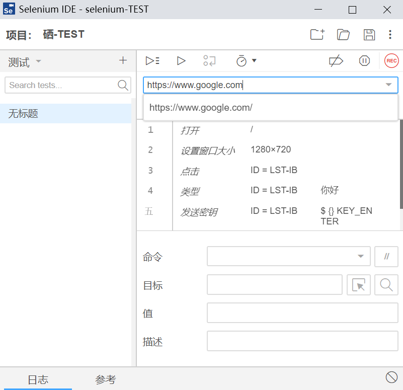Choose the https://www.google.com/ suggestion

pos(201,108)
